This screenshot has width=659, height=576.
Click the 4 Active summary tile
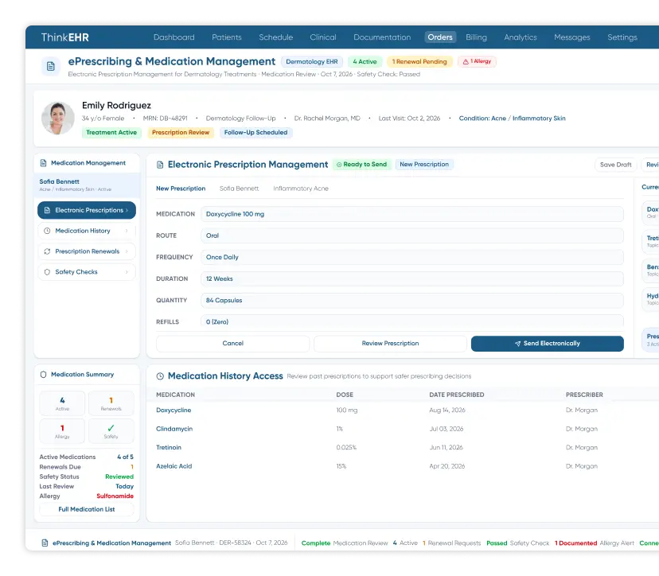62,403
